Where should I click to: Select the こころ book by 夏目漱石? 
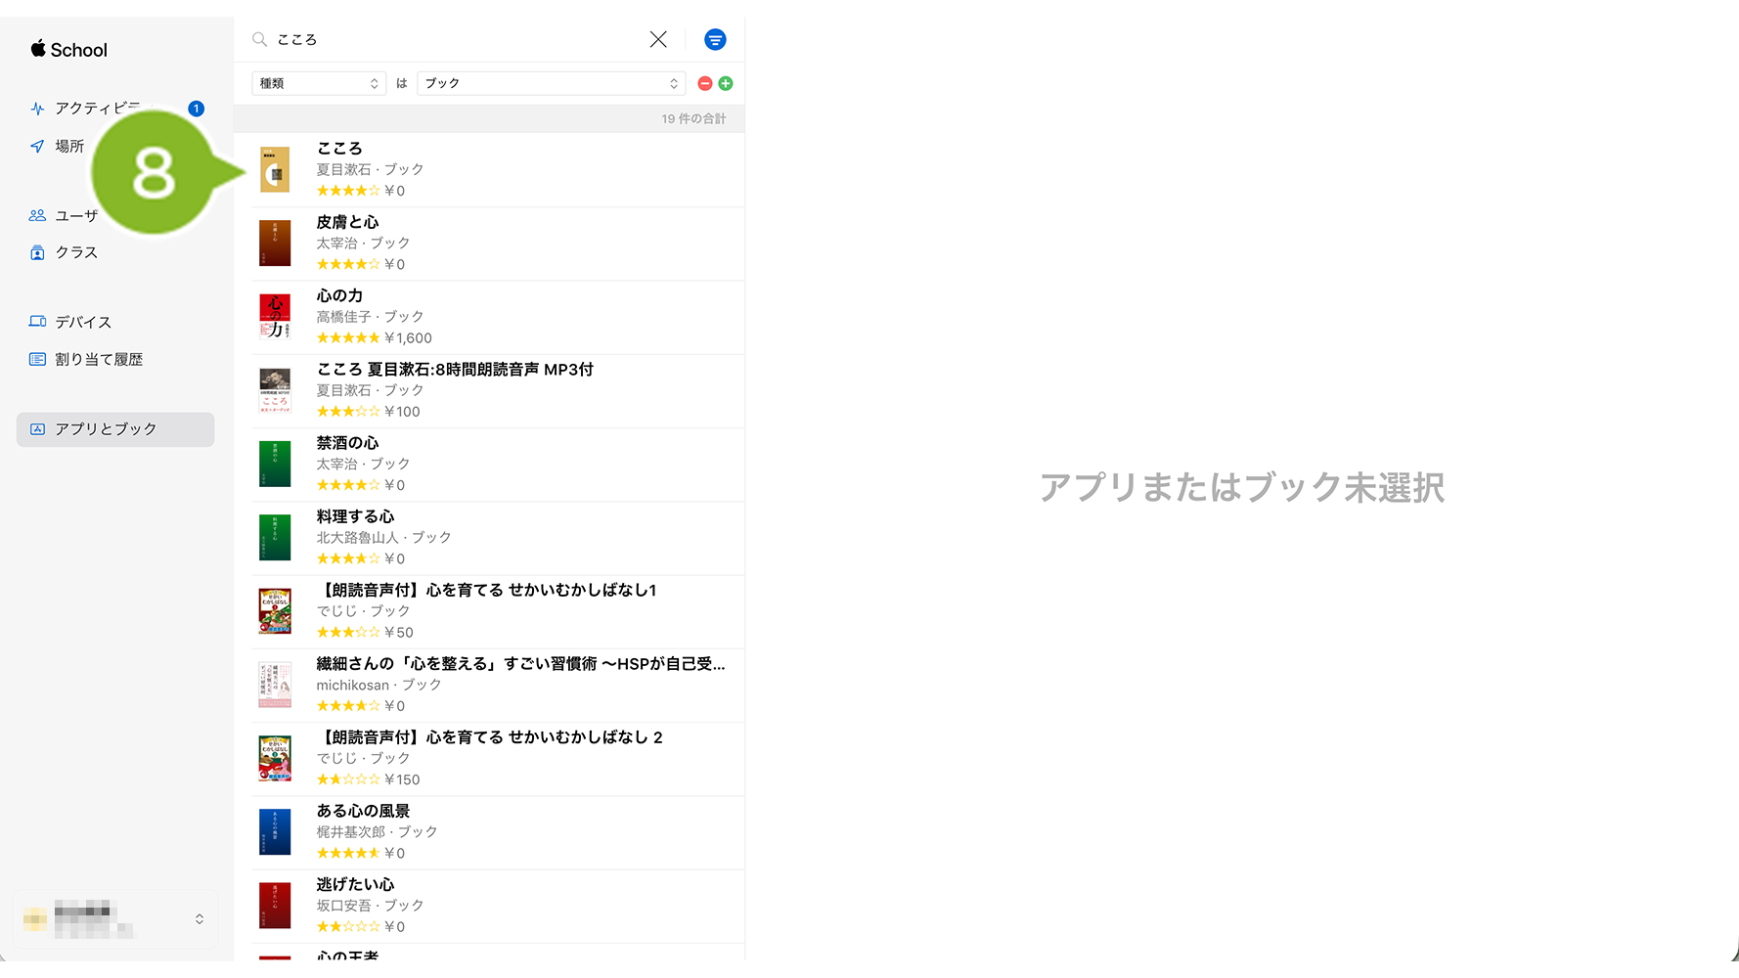(x=339, y=149)
